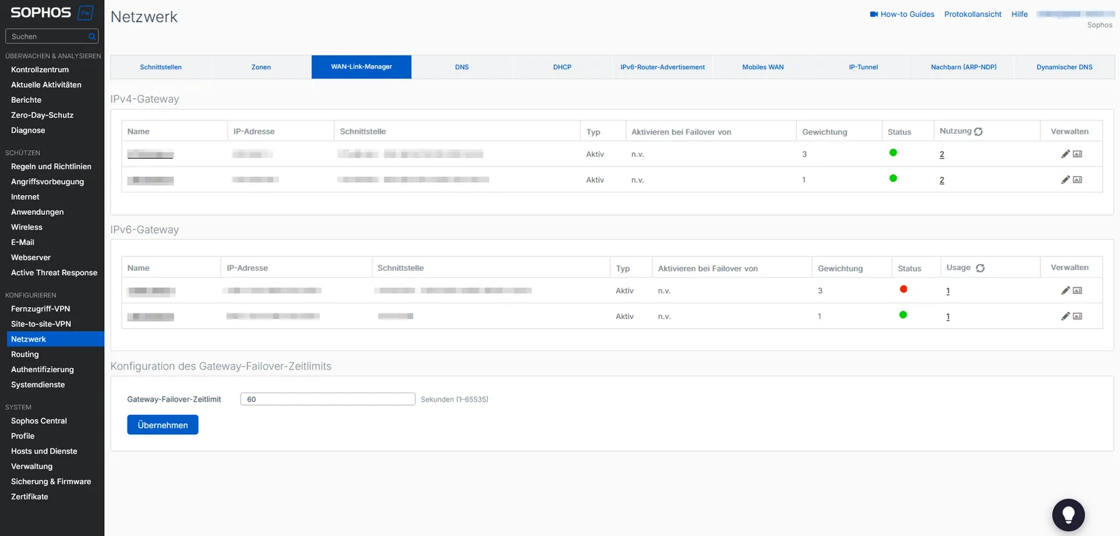This screenshot has height=536, width=1120.
Task: Refresh the IPv6 Usage column
Action: point(980,268)
